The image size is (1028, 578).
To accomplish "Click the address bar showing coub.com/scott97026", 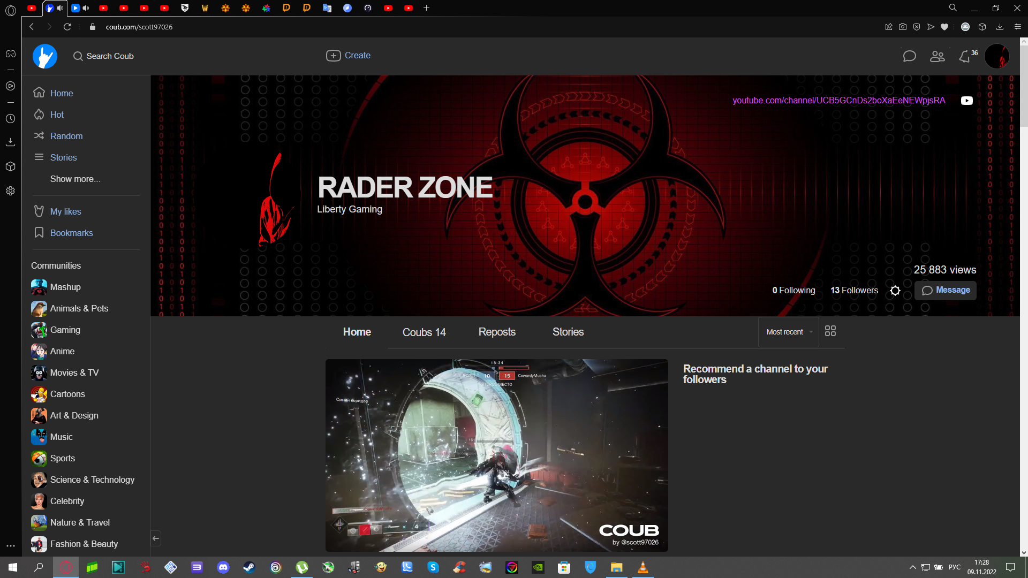I will [139, 27].
